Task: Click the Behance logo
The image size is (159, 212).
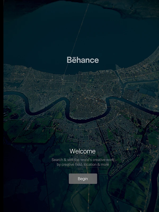Action: (83, 60)
